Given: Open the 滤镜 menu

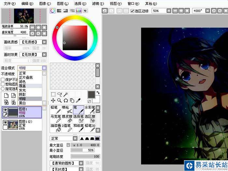Looking at the screenshot, I should coord(98,4).
